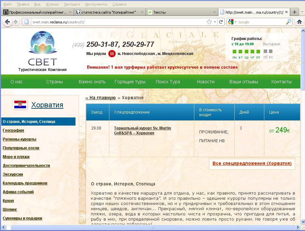This screenshot has width=305, height=231.
Task: Open География sidebar link
Action: (13, 130)
